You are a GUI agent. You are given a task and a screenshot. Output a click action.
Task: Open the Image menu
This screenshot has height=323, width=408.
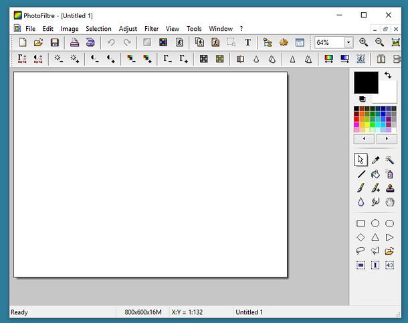70,29
